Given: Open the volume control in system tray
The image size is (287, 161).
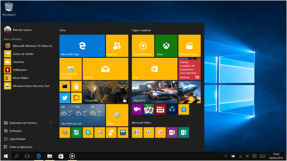Looking at the screenshot, I should pyautogui.click(x=248, y=156).
